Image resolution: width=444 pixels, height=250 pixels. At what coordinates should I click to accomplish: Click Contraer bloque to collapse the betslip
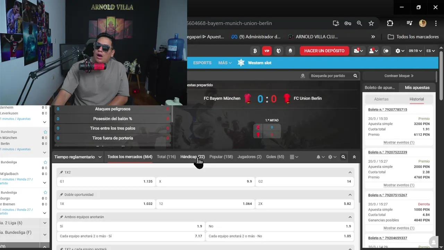[x=399, y=76]
